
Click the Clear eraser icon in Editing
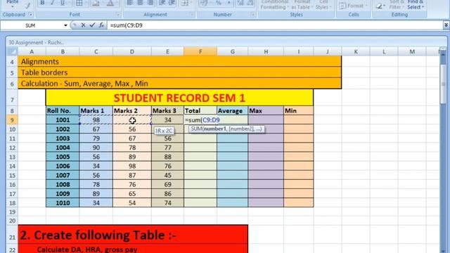[x=380, y=6]
